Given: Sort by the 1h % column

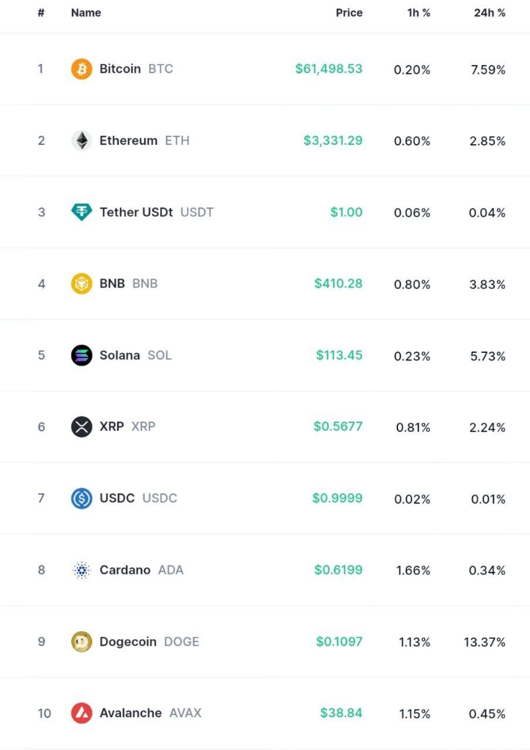Looking at the screenshot, I should (x=419, y=13).
